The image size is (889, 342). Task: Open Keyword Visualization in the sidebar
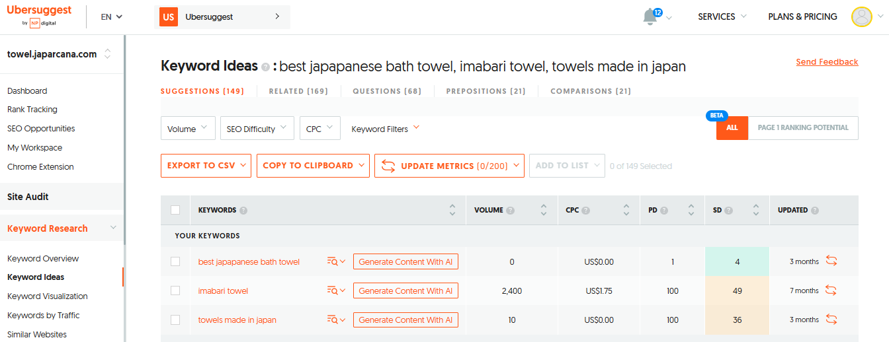pos(48,296)
